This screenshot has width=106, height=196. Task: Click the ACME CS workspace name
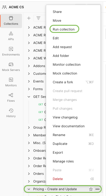16,7
